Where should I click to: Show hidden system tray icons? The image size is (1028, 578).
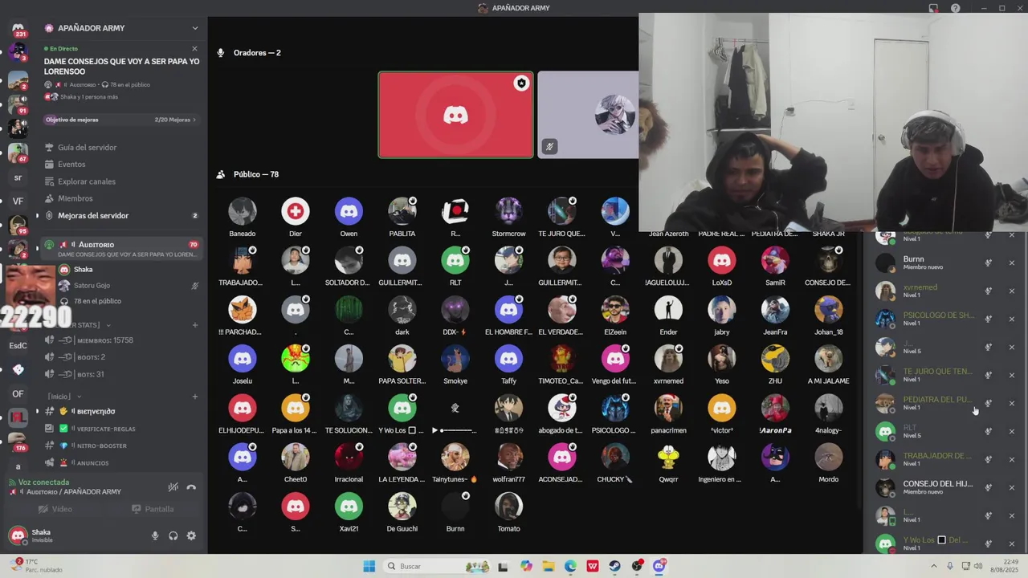tap(934, 566)
